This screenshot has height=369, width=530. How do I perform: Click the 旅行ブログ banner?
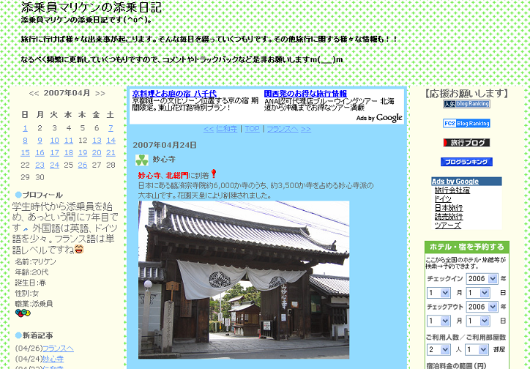pos(466,143)
